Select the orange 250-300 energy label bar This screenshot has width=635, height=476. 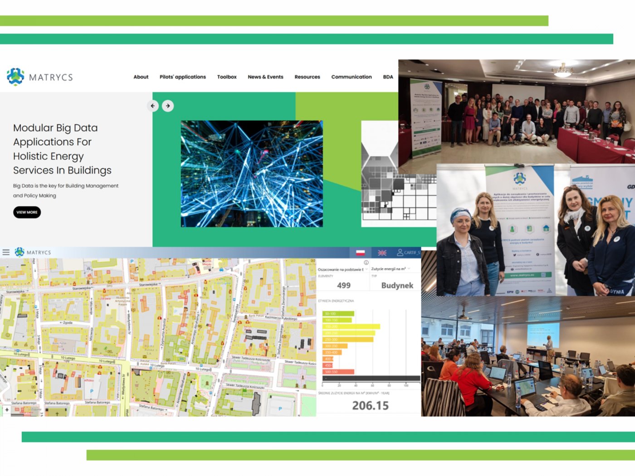[x=348, y=339]
